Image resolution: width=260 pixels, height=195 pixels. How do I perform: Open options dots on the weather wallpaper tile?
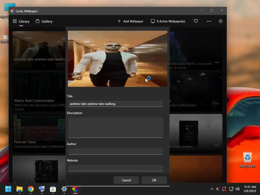pos(217,145)
